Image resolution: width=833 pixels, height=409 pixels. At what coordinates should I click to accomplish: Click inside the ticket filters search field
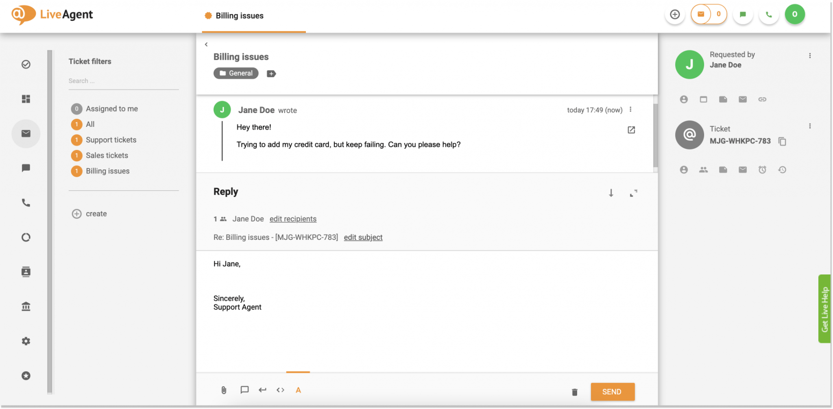[122, 80]
